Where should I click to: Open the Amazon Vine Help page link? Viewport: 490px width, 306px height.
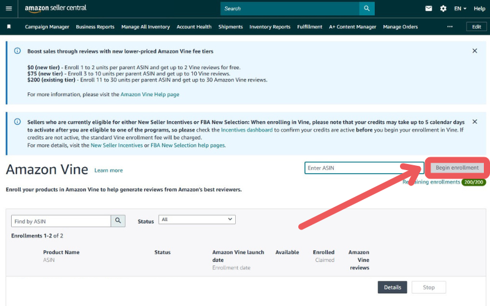149,94
